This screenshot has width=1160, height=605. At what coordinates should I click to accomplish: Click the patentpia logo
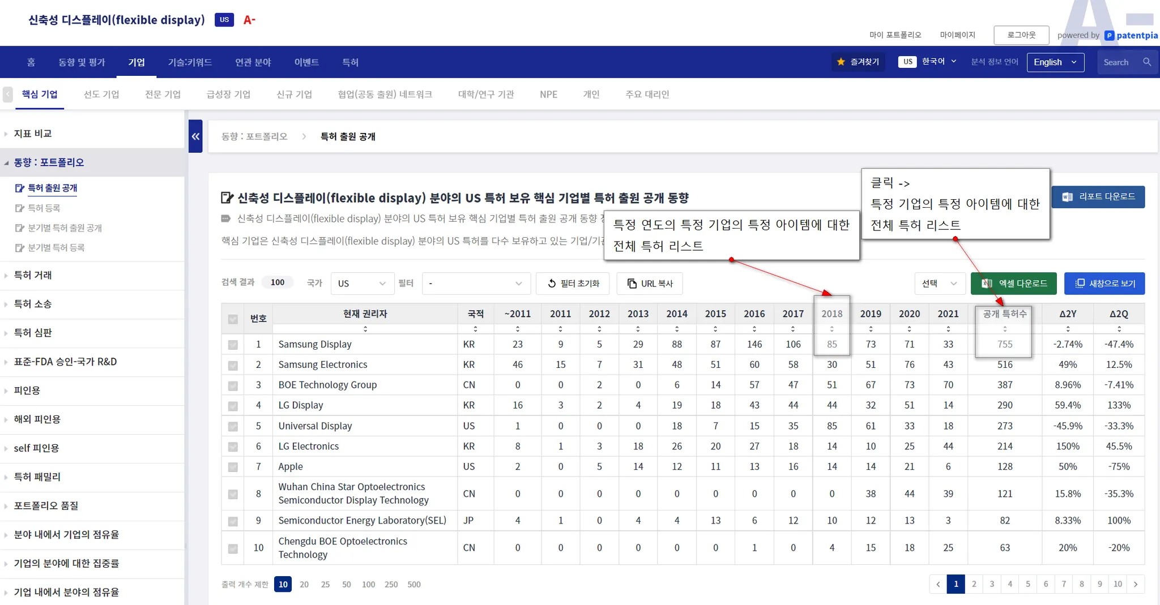click(1131, 35)
